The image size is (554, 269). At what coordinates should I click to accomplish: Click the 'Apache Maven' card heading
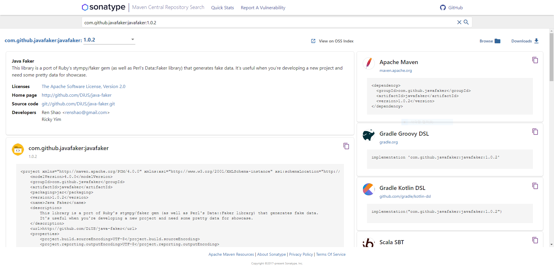point(398,62)
